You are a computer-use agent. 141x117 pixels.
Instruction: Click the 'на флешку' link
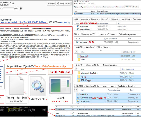point(65,22)
